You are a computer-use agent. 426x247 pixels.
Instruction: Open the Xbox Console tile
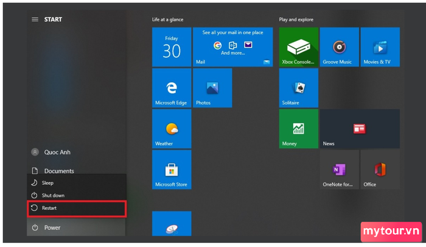tap(299, 47)
